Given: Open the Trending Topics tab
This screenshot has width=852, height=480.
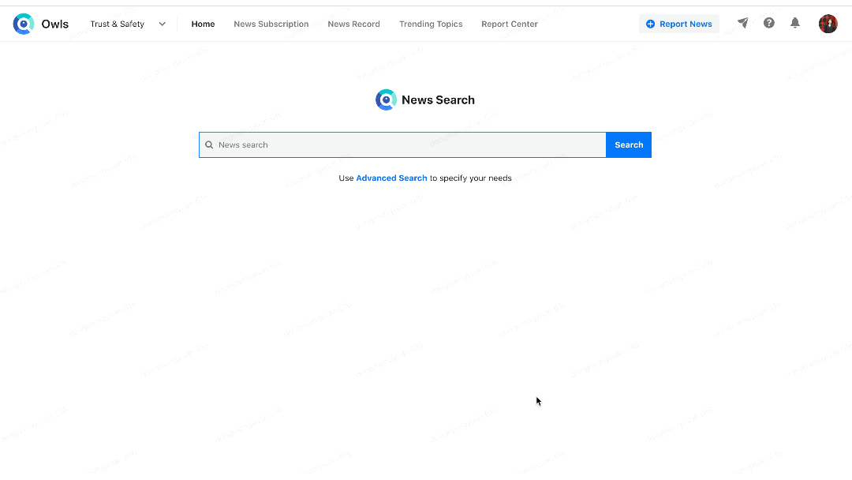Looking at the screenshot, I should [431, 24].
